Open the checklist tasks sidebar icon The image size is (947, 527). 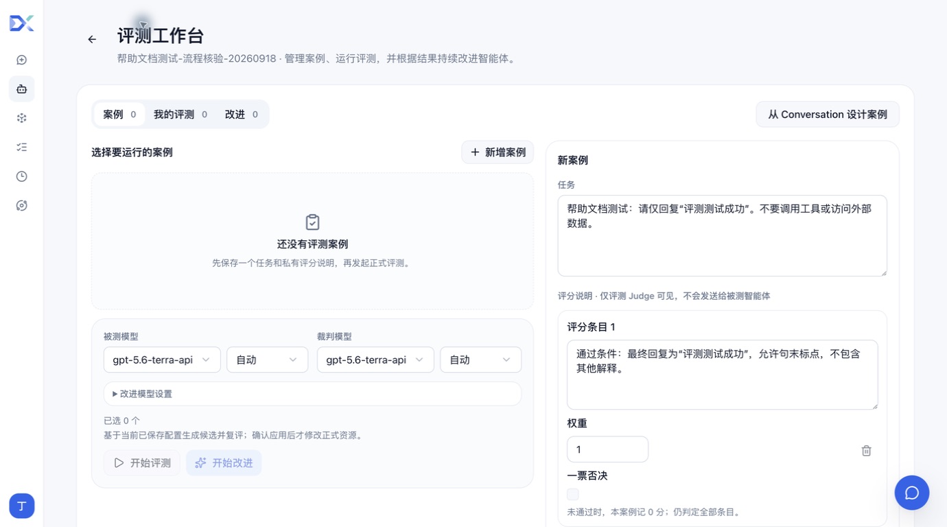pos(22,148)
